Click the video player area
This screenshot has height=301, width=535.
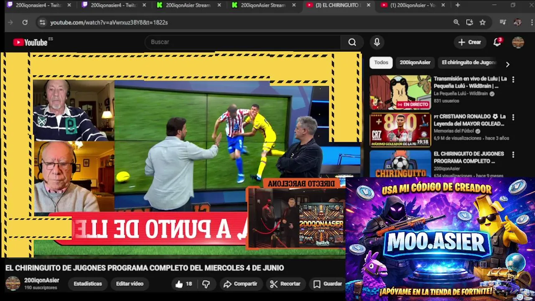[181, 155]
